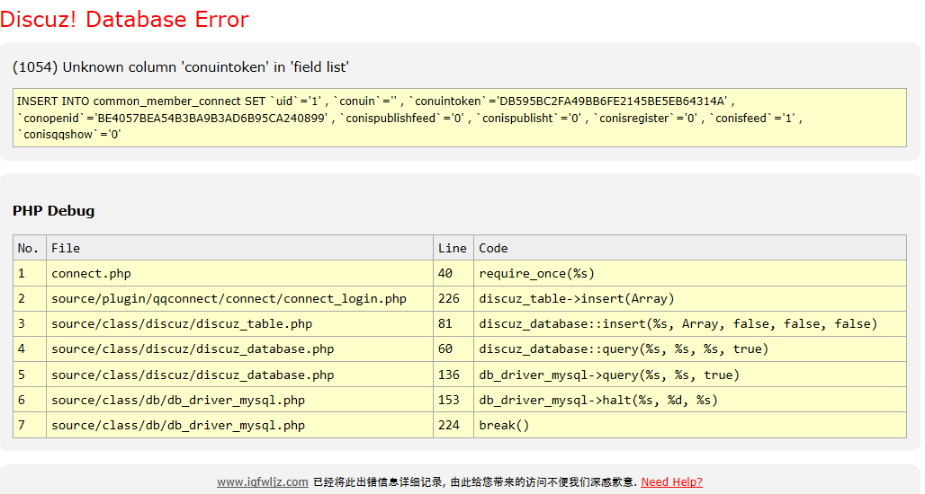Select discuz_database.php cell in row 4
Image resolution: width=925 pixels, height=494 pixels.
239,349
